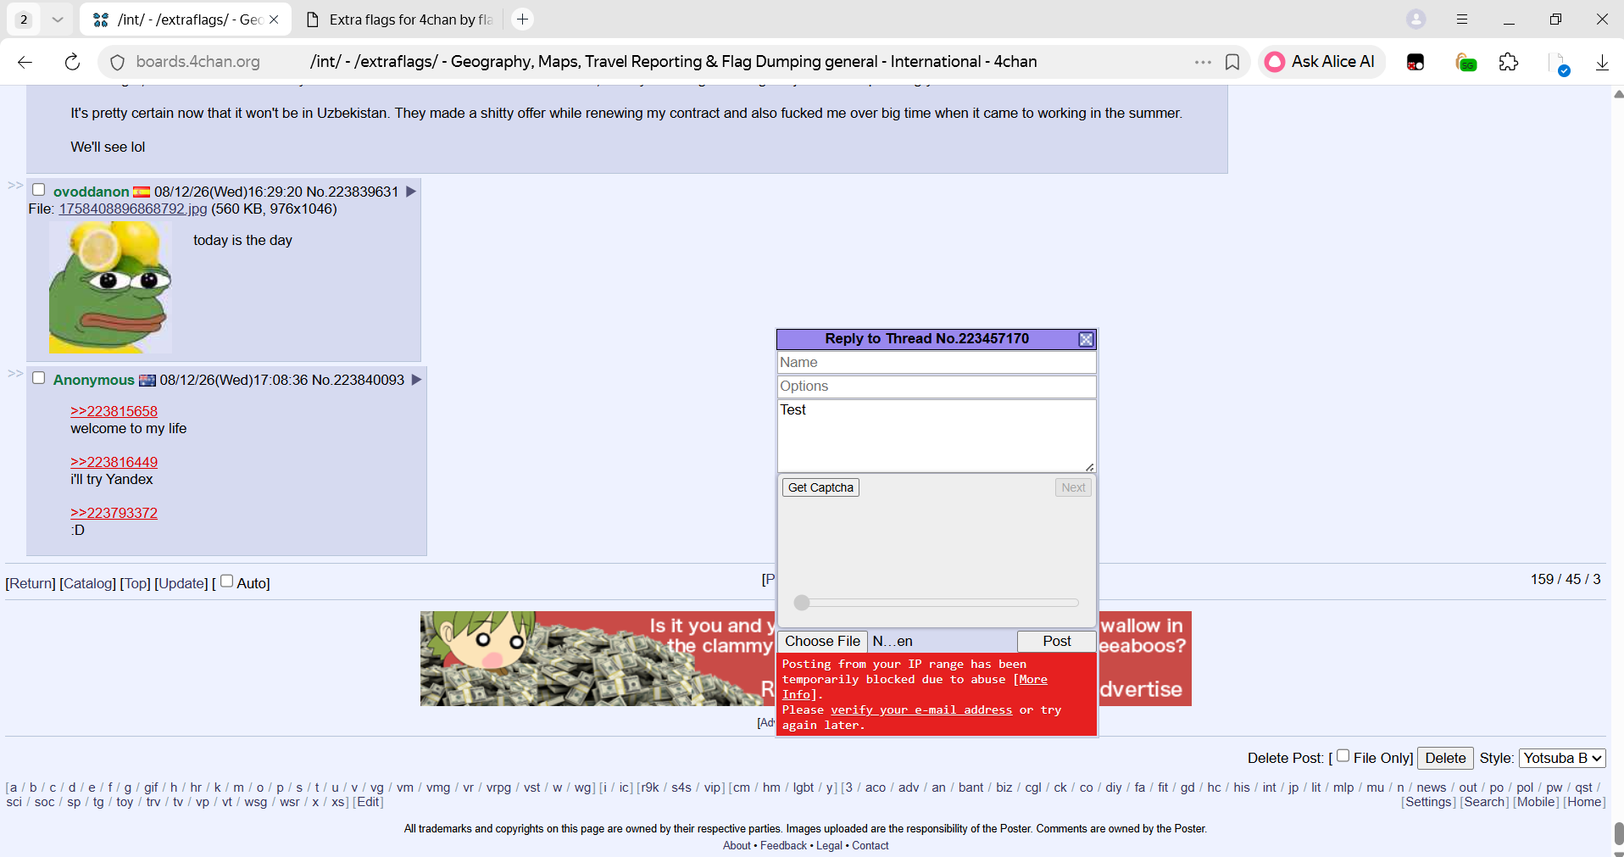Click the captcha slider handle

(802, 603)
